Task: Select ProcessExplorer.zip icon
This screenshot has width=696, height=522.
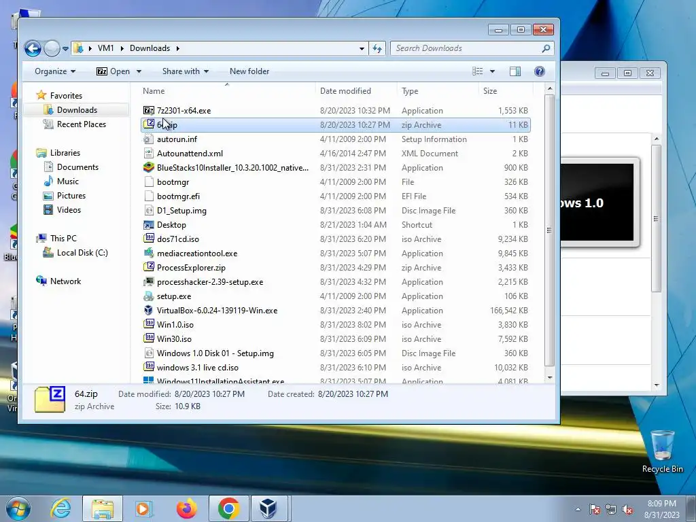Action: [x=149, y=268]
